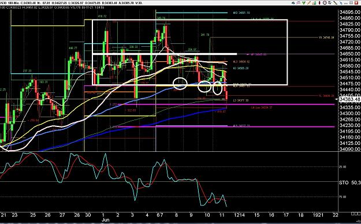Click the dark red oval toolbar icon
Screen dimensions: 361x224
[x=319, y=3]
